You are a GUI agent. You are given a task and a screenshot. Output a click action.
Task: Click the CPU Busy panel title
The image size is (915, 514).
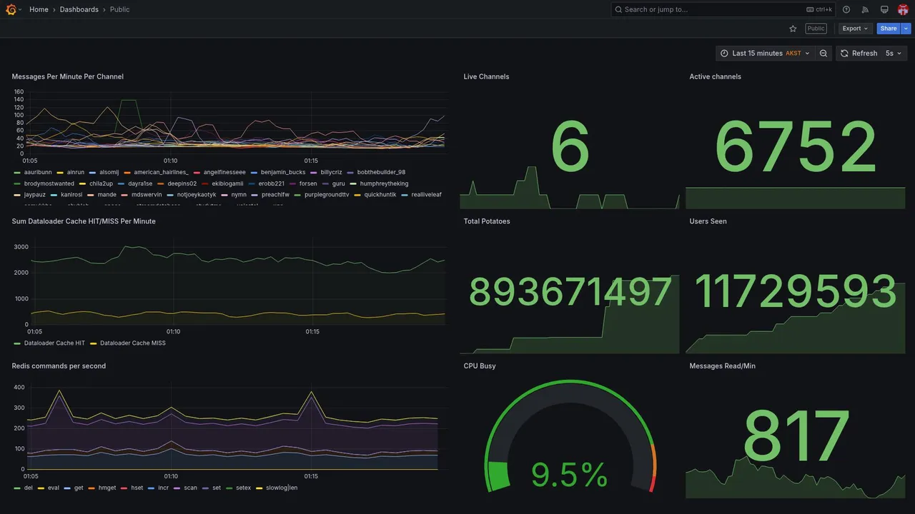(x=480, y=366)
